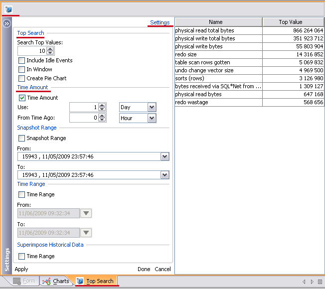Viewport: 325px width, 289px height.
Task: Click the Cancel button
Action: (162, 269)
